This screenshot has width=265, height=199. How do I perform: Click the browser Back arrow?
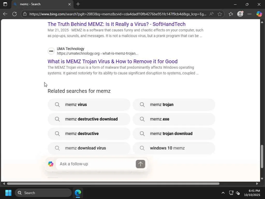pyautogui.click(x=5, y=14)
